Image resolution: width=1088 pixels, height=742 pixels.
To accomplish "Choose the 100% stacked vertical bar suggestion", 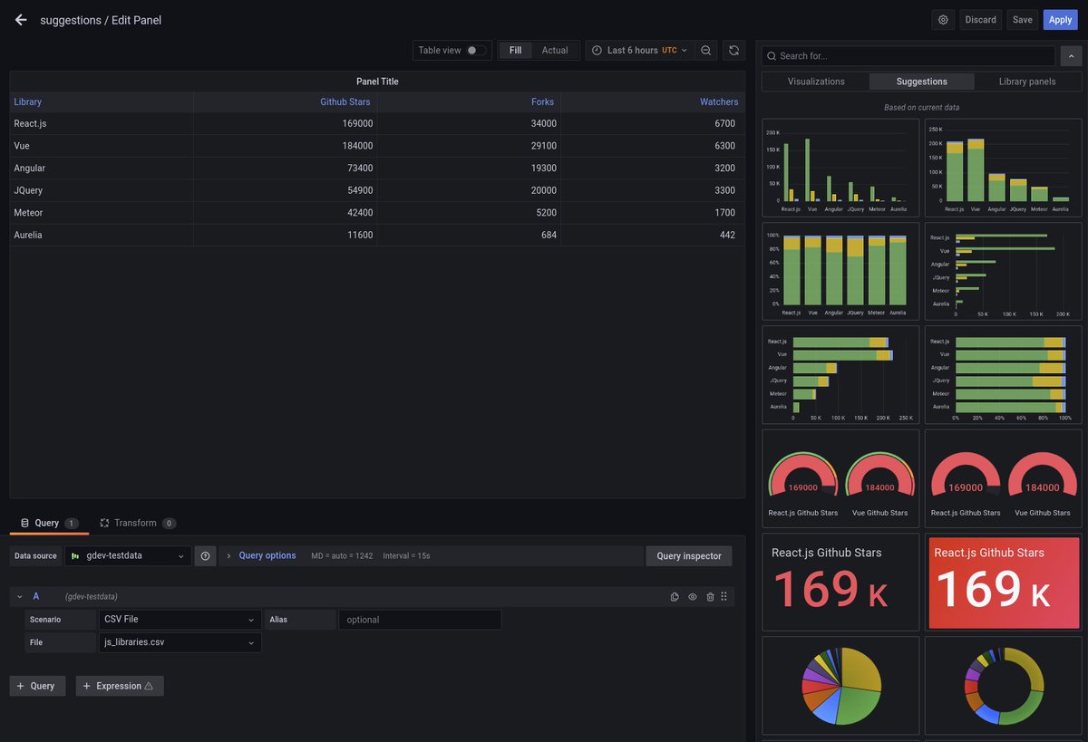I will (840, 271).
